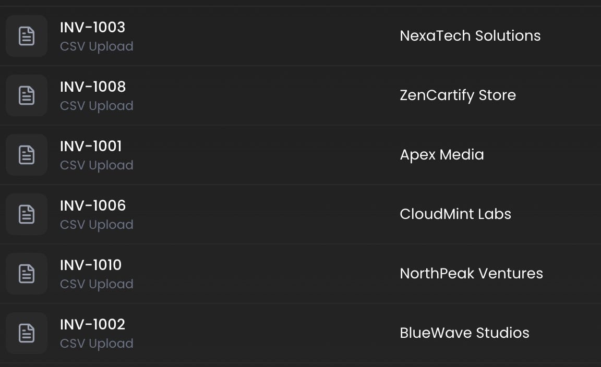This screenshot has height=367, width=601.
Task: Click the document icon beside INV-1003
Action: click(x=27, y=36)
